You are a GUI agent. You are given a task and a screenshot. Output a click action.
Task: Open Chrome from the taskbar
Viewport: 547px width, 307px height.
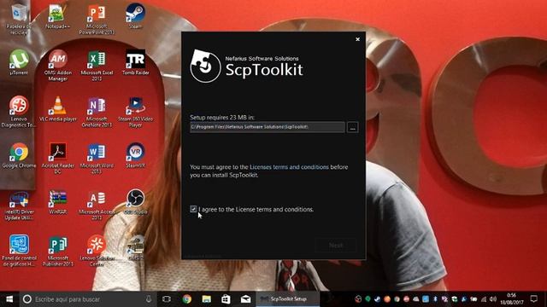click(187, 299)
